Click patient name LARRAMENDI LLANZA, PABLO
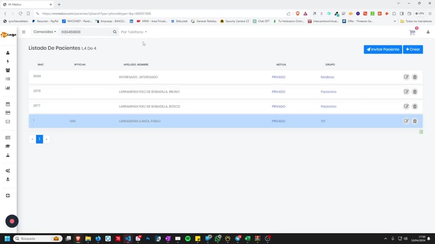The height and width of the screenshot is (244, 435). tap(139, 121)
